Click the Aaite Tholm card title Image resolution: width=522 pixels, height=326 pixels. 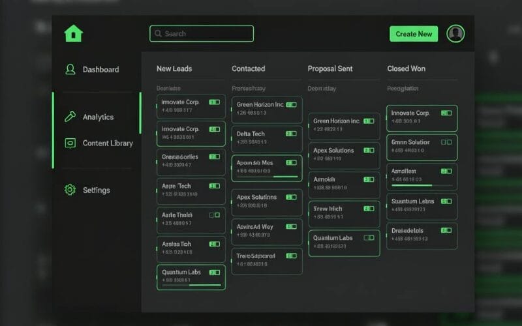pos(177,215)
